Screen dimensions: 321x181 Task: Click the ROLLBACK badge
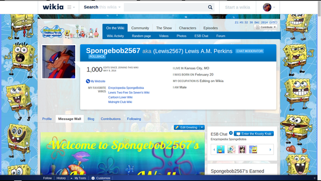97,56
